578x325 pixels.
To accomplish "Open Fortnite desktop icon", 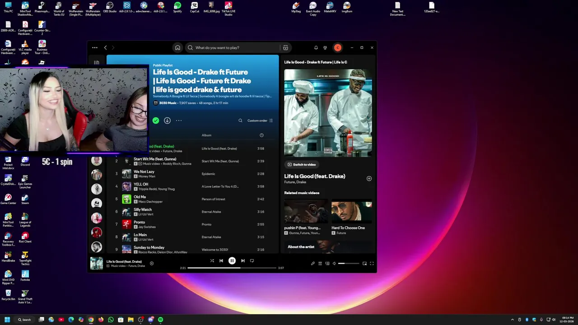I will 25,276.
